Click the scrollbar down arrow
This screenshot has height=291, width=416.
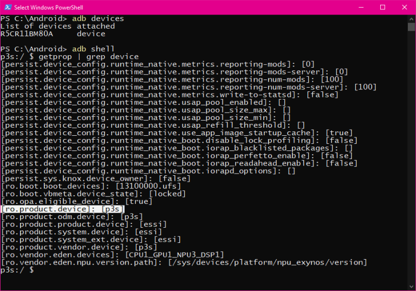(411, 287)
